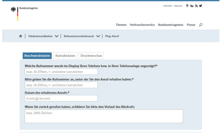Open the Themen menu
The height and width of the screenshot is (133, 222).
121,25
